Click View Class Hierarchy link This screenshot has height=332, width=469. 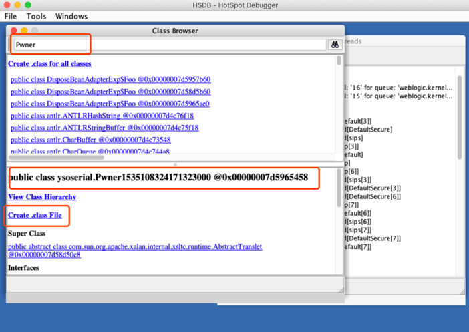42,197
